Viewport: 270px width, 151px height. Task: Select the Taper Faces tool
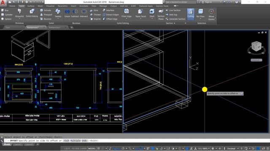point(140,13)
